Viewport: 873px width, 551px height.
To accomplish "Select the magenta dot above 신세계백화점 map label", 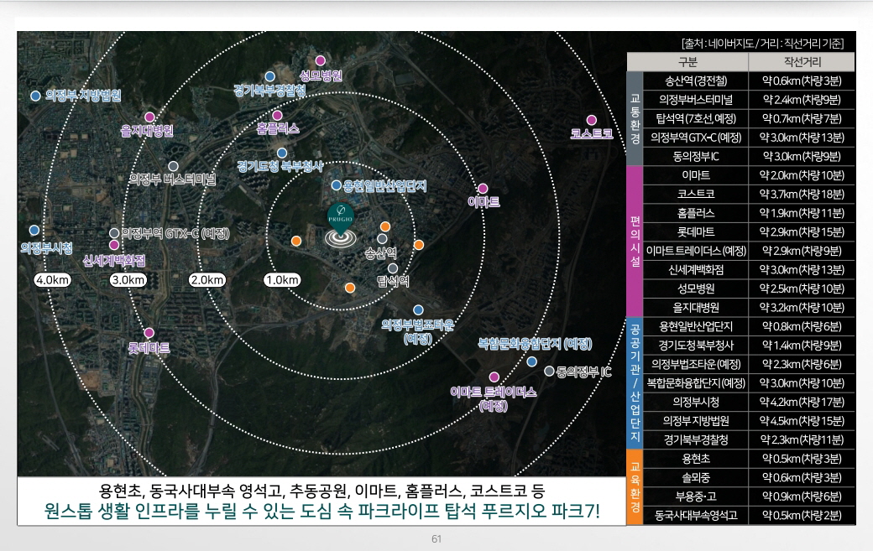I will [x=114, y=245].
